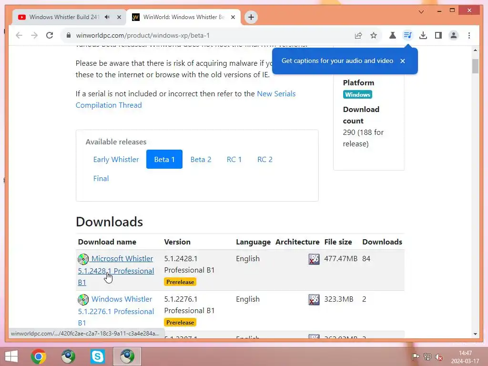488x366 pixels.
Task: Click the page scrollbar thumb
Action: [475, 66]
